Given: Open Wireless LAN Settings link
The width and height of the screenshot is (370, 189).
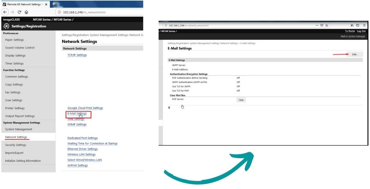Looking at the screenshot, I should tap(81, 154).
